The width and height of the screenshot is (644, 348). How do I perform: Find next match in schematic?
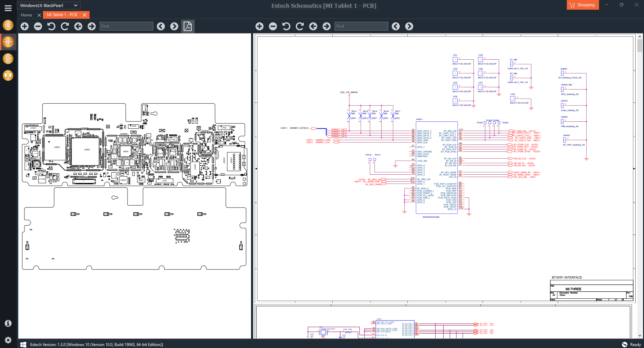(409, 26)
